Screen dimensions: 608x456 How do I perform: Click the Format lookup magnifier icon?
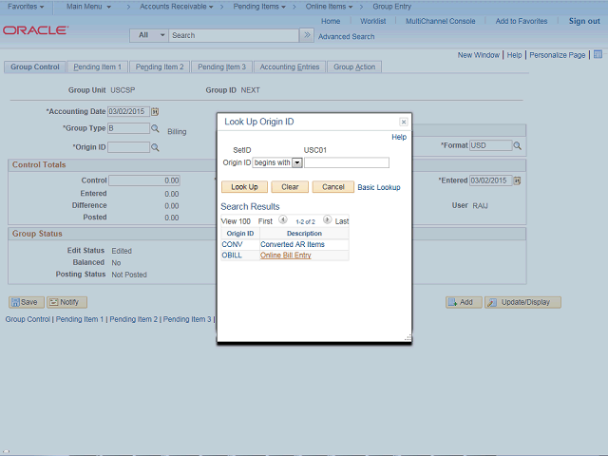click(x=518, y=146)
